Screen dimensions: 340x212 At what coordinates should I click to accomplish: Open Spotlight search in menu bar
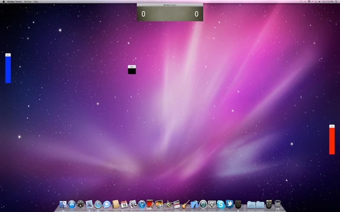(336, 2)
